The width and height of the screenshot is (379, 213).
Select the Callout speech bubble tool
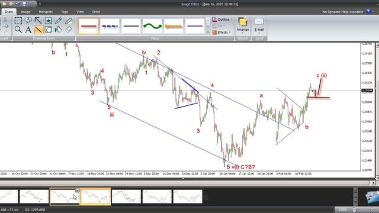coord(28,21)
